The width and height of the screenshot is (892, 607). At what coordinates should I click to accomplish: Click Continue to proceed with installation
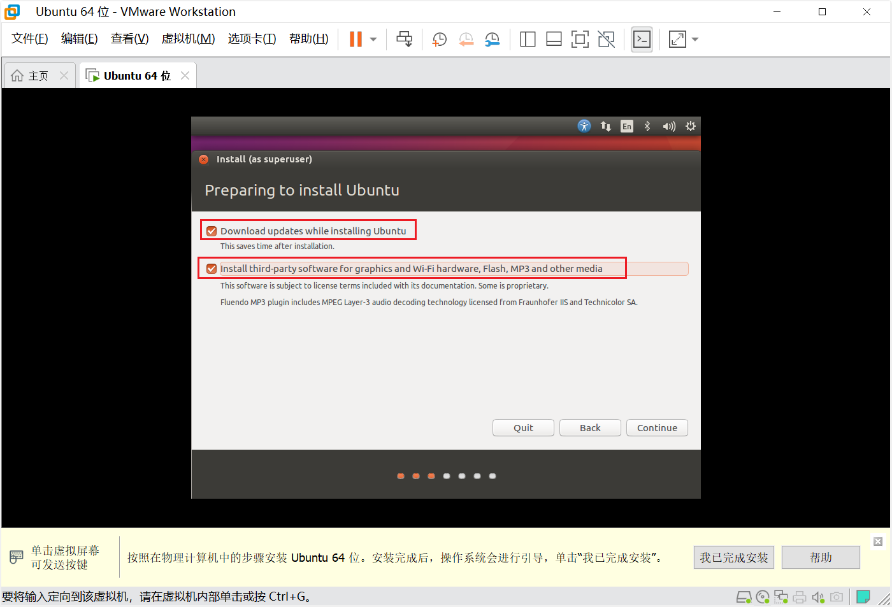click(657, 428)
